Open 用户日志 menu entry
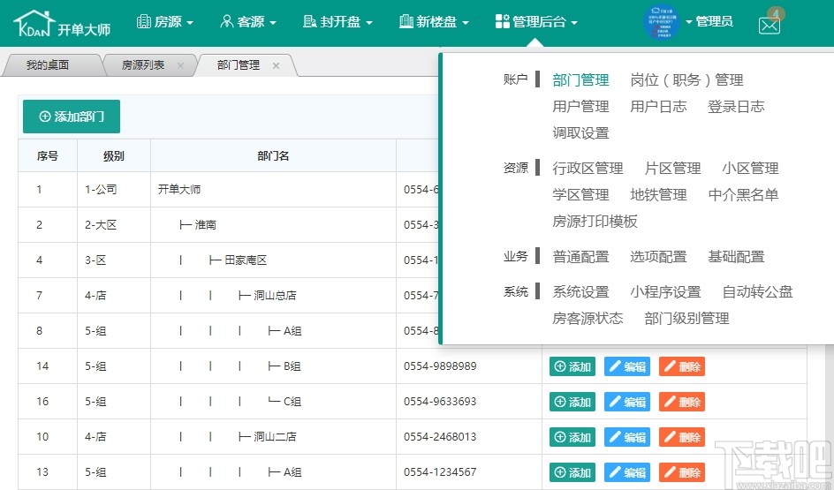834x490 pixels. pos(658,107)
